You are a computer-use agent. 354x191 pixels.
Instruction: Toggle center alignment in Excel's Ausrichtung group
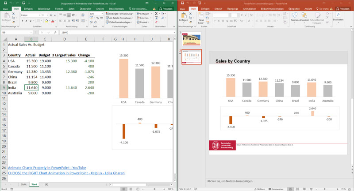coord(65,21)
